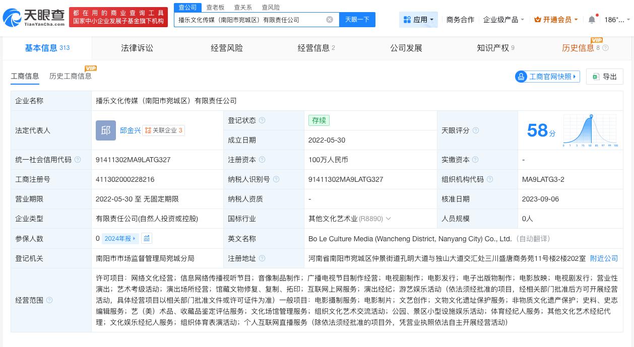Switch to 查老板 search tab

pyautogui.click(x=215, y=7)
